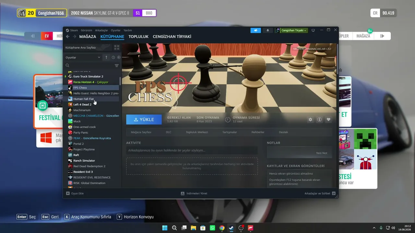Open Friends and Chat icon at bottom right
415x233 pixels.
pos(334,194)
